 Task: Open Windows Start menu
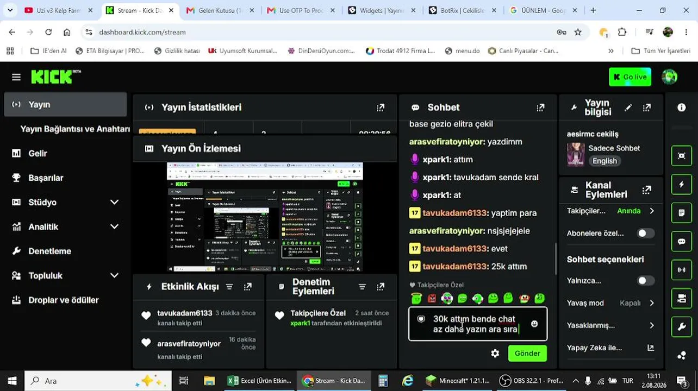(12, 381)
